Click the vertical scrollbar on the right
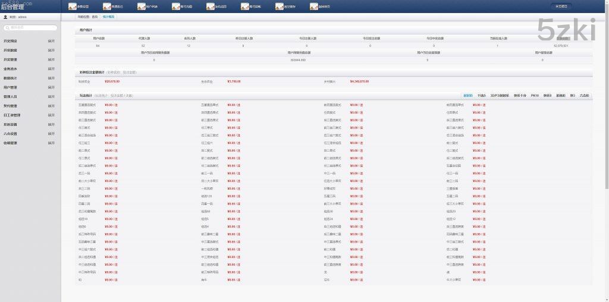The height and width of the screenshot is (302, 609). click(x=606, y=119)
